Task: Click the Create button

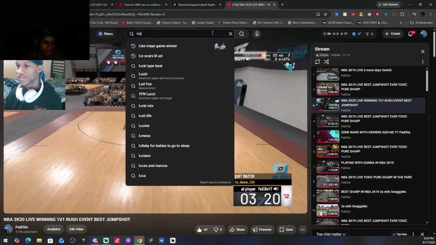Action: pos(392,34)
